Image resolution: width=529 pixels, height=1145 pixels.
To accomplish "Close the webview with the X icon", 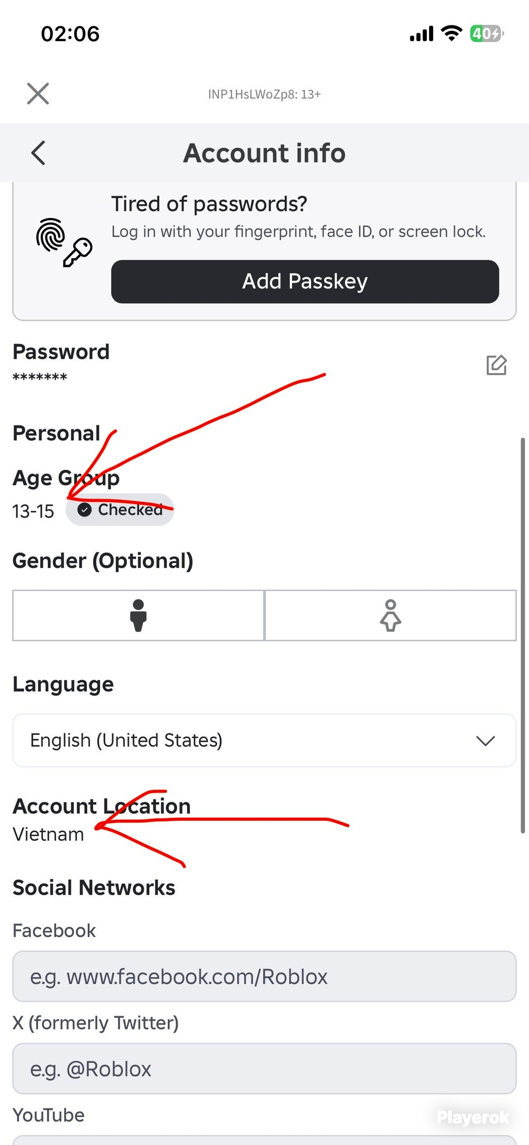I will (38, 94).
